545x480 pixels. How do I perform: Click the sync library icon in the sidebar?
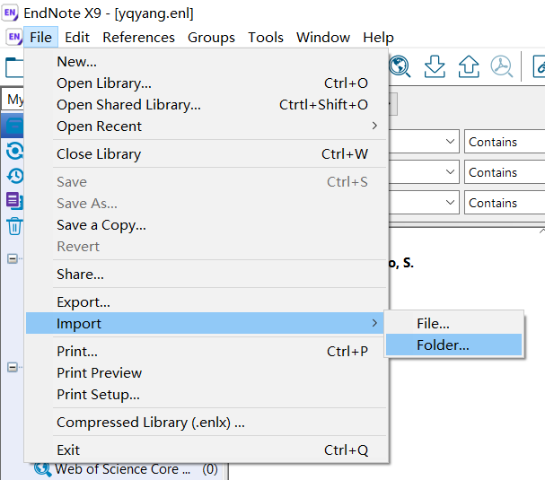(x=15, y=152)
